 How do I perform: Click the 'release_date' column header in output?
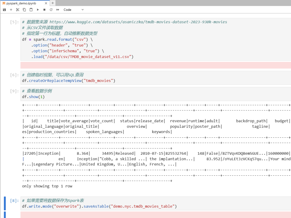[x=150, y=121]
